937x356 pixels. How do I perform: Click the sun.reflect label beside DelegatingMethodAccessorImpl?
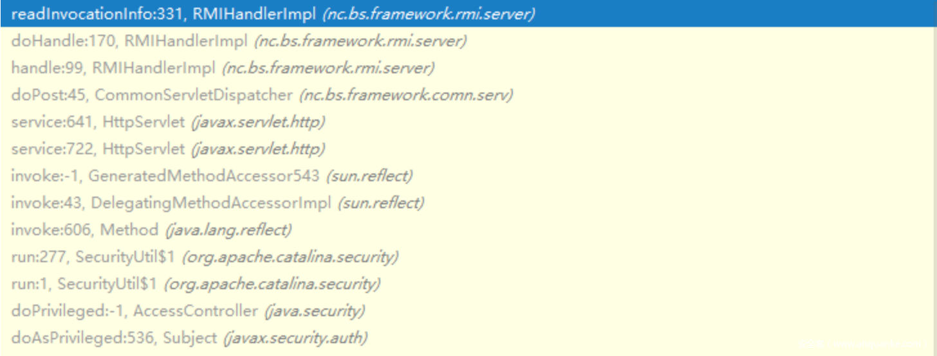coord(381,203)
